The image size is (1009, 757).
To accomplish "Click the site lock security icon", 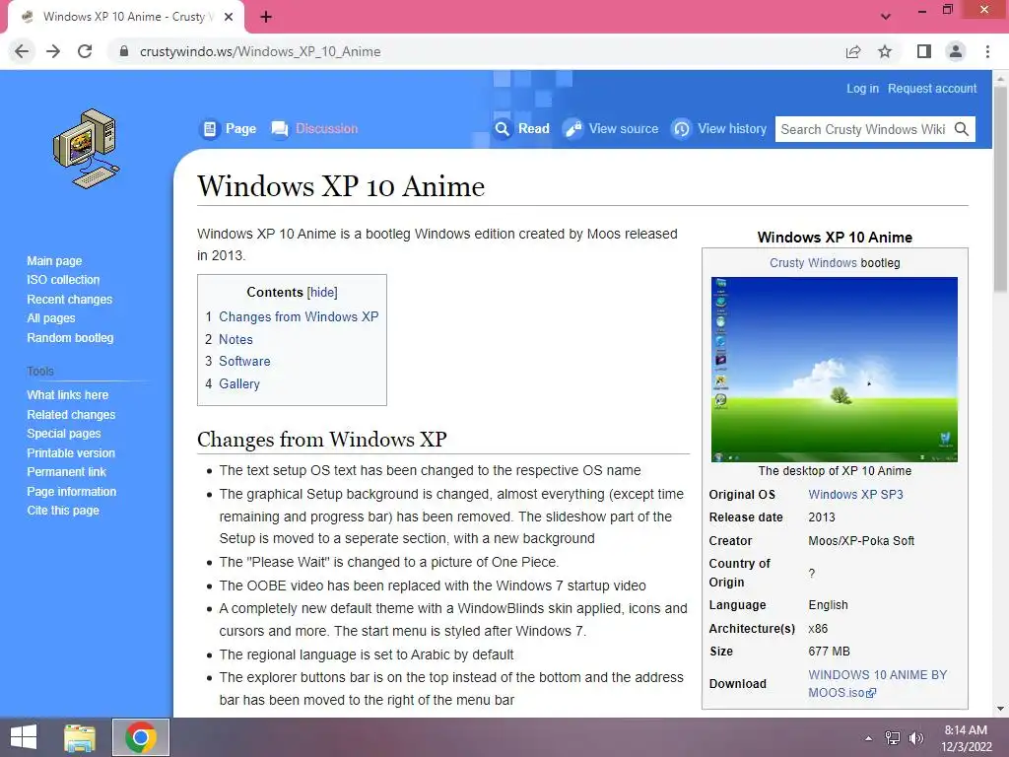I will pyautogui.click(x=124, y=51).
